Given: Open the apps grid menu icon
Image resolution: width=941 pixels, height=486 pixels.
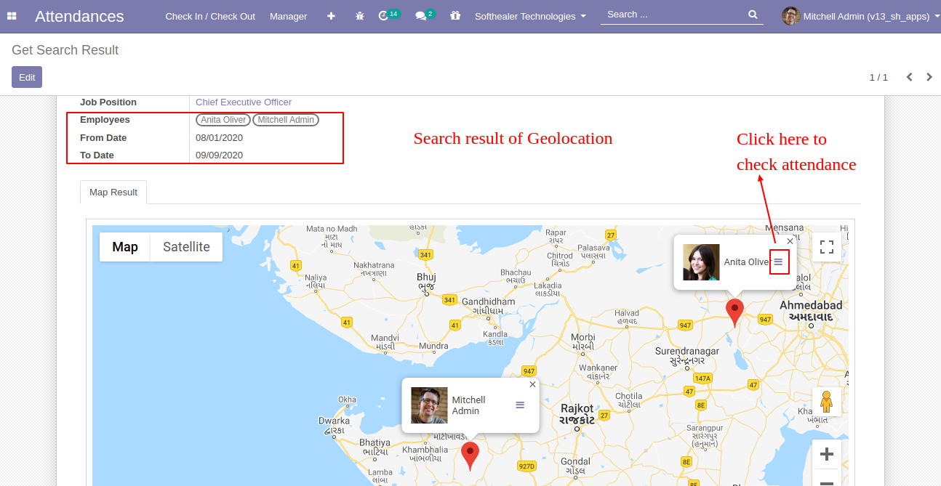Looking at the screenshot, I should (12, 16).
